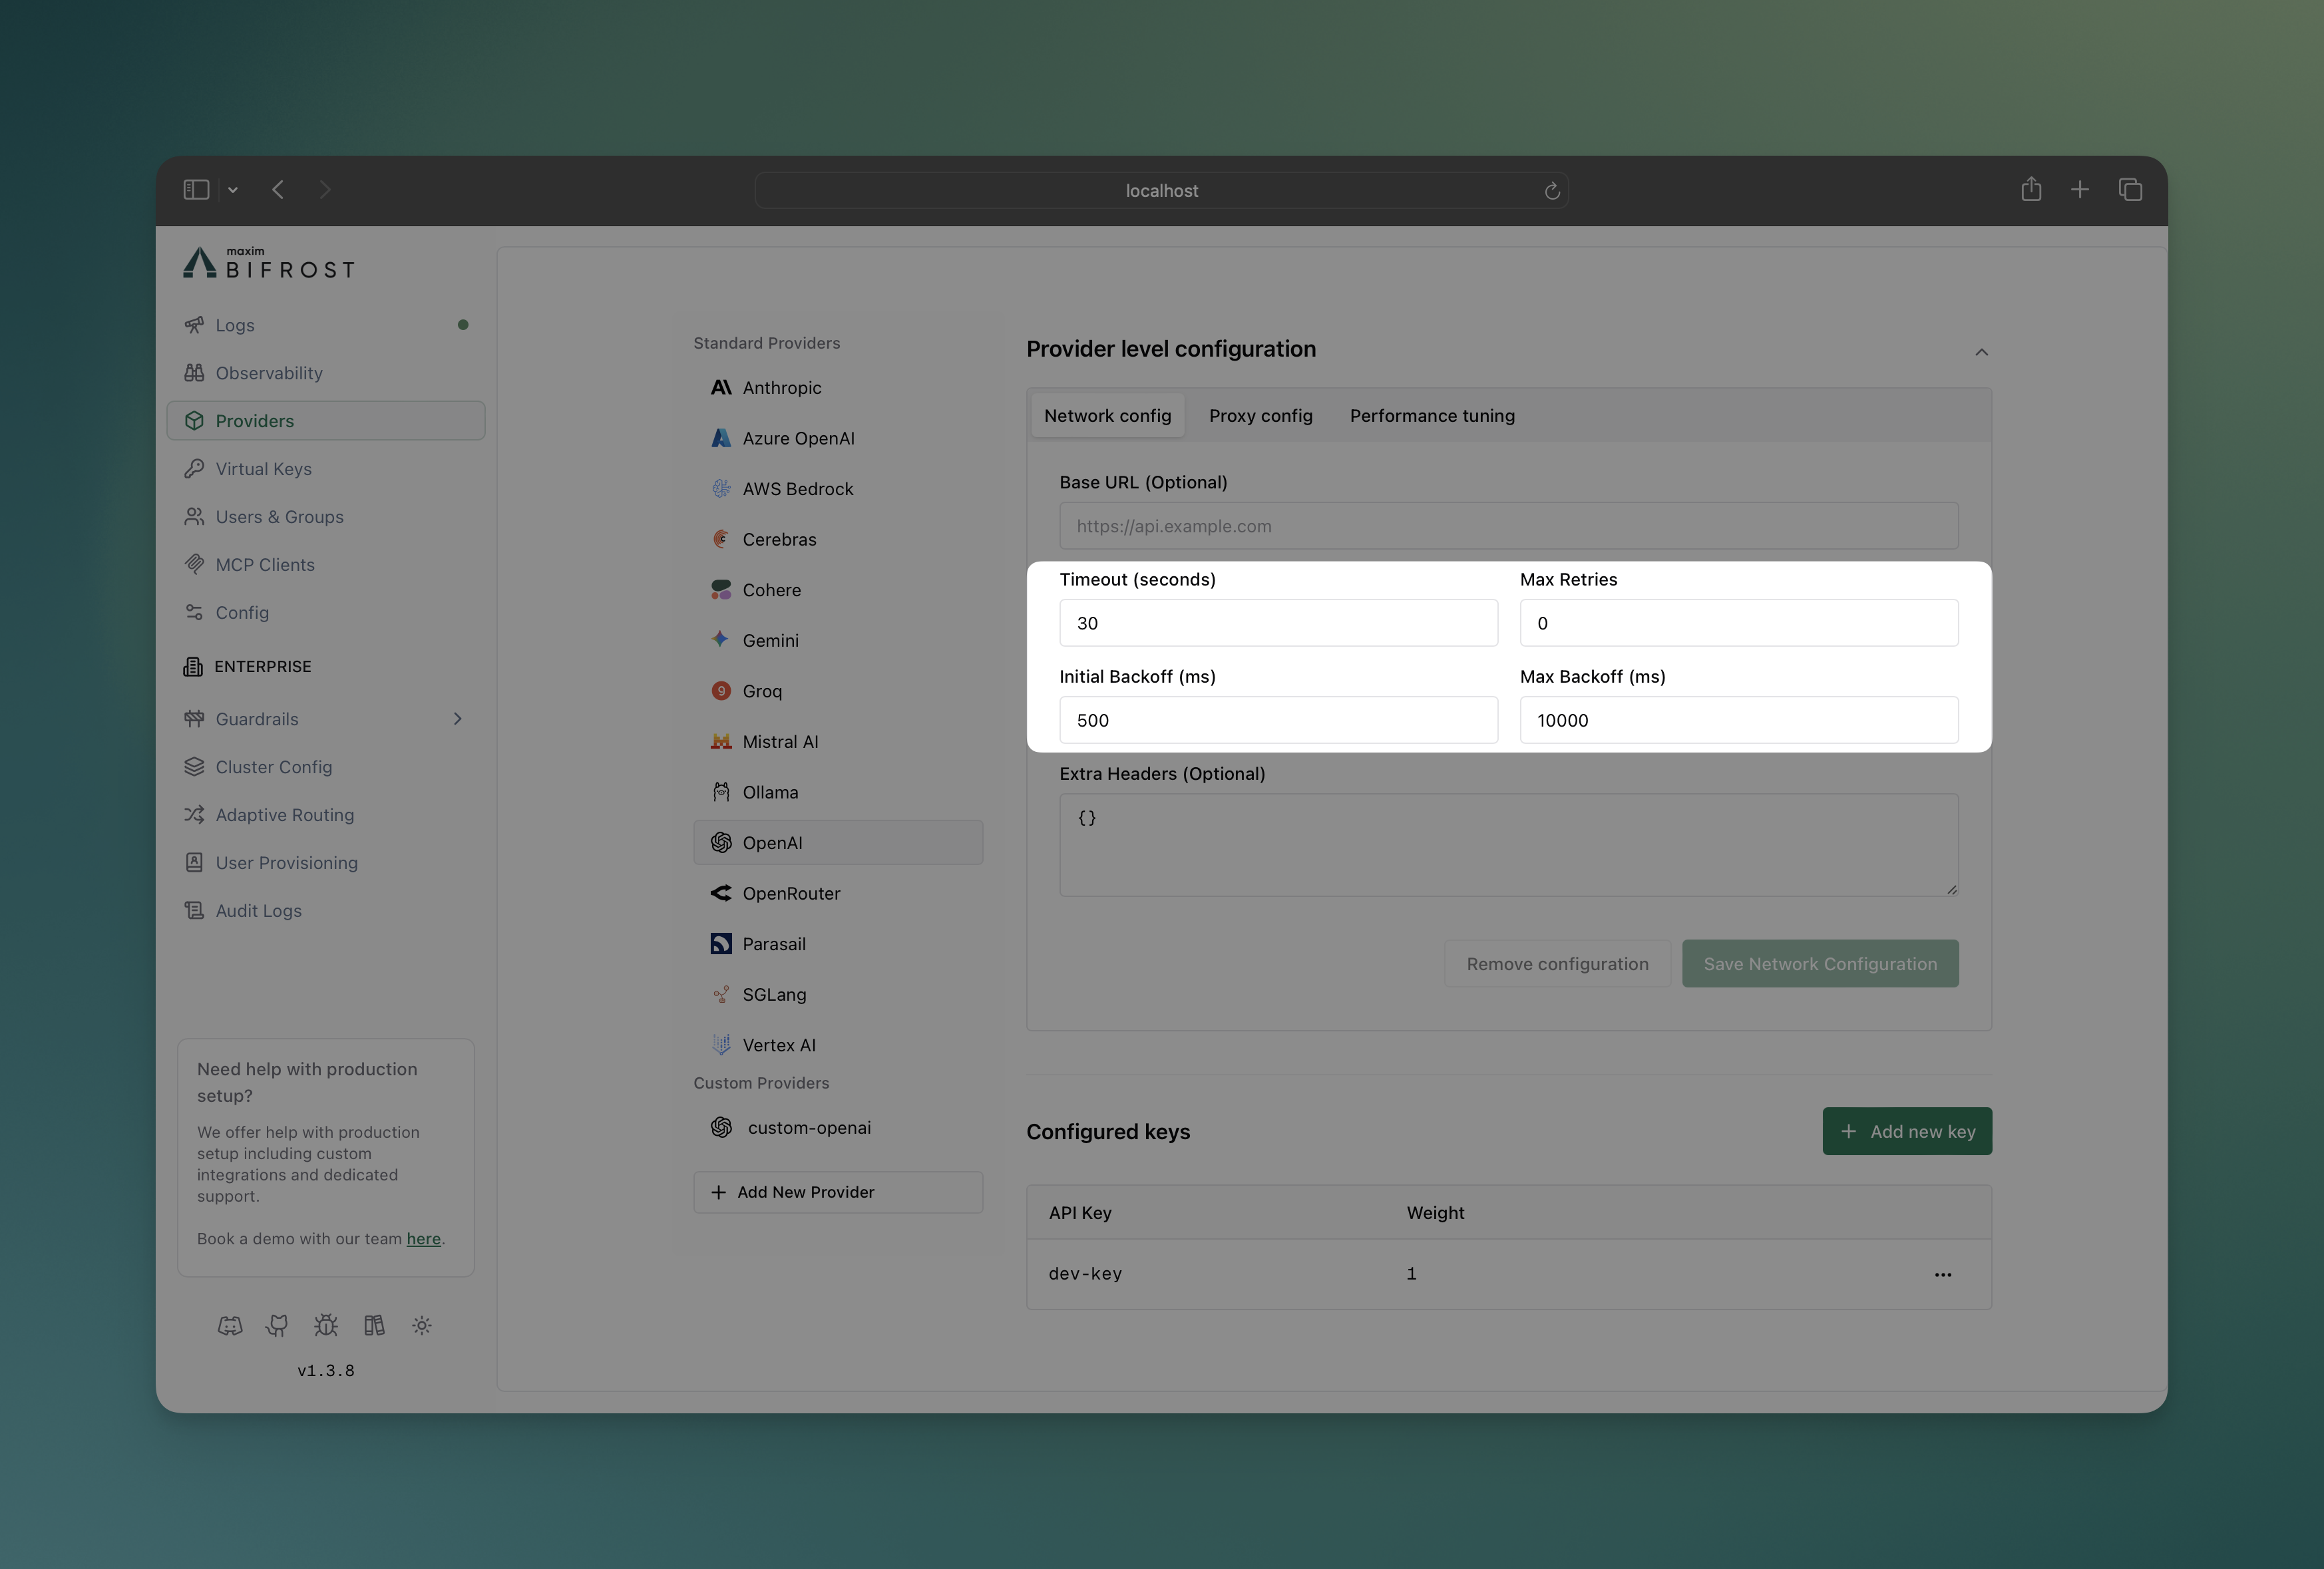Open Observability from the sidebar

[x=268, y=372]
